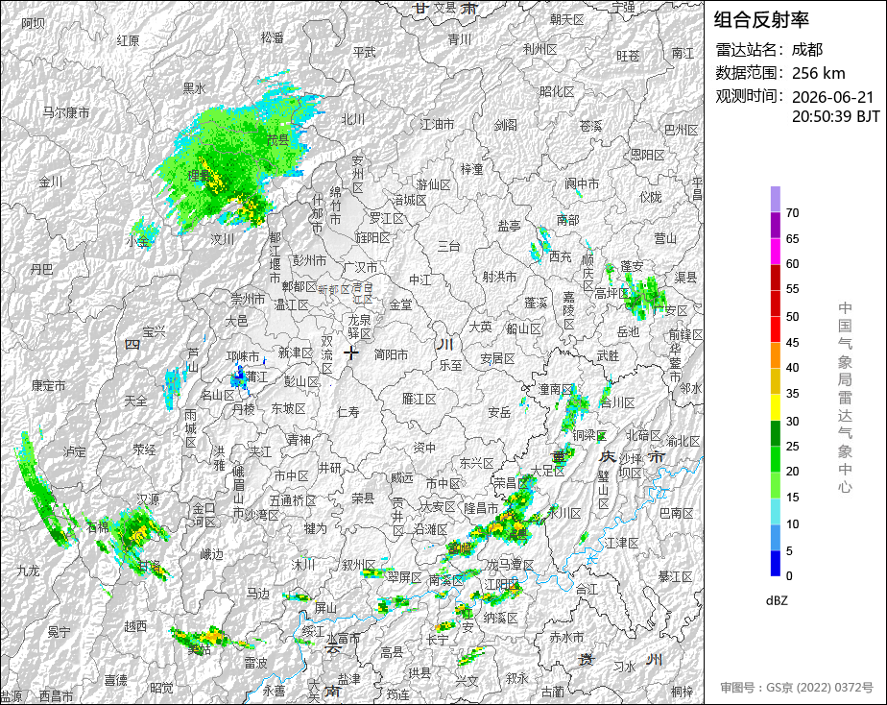
Task: Click the magenta 60–65 dBZ legend color
Action: pyautogui.click(x=776, y=252)
